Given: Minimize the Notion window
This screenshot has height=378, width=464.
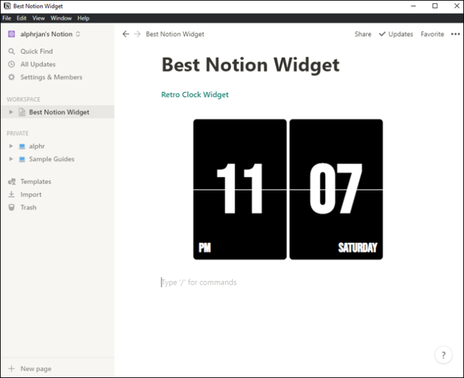Looking at the screenshot, I should click(414, 6).
